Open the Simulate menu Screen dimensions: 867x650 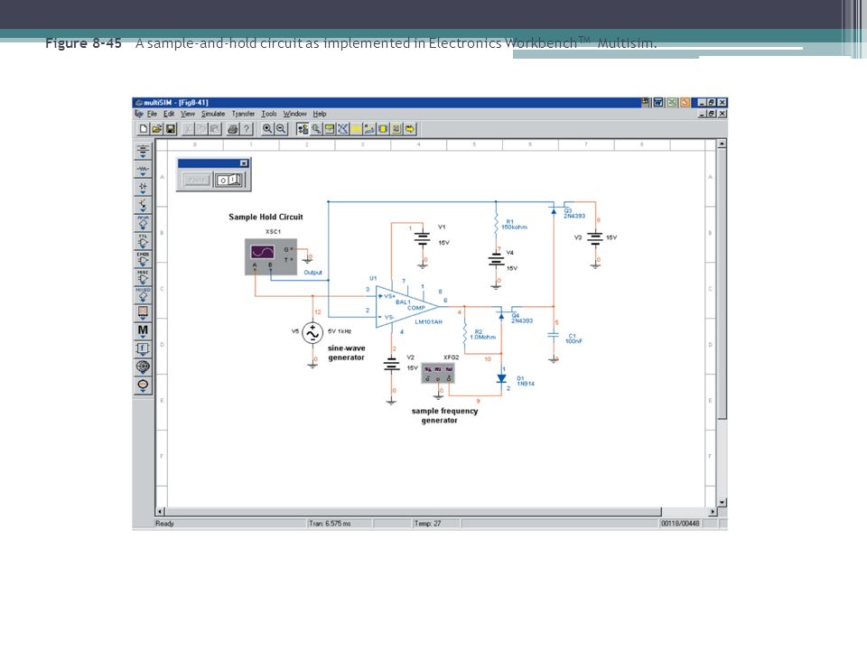[213, 114]
